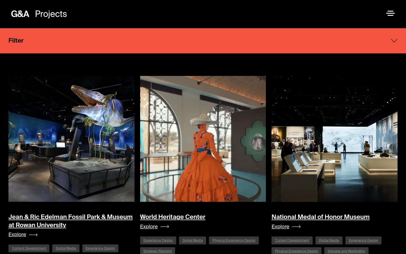
Task: Select Content Development tag under Medal of Honor
Action: [x=292, y=240]
